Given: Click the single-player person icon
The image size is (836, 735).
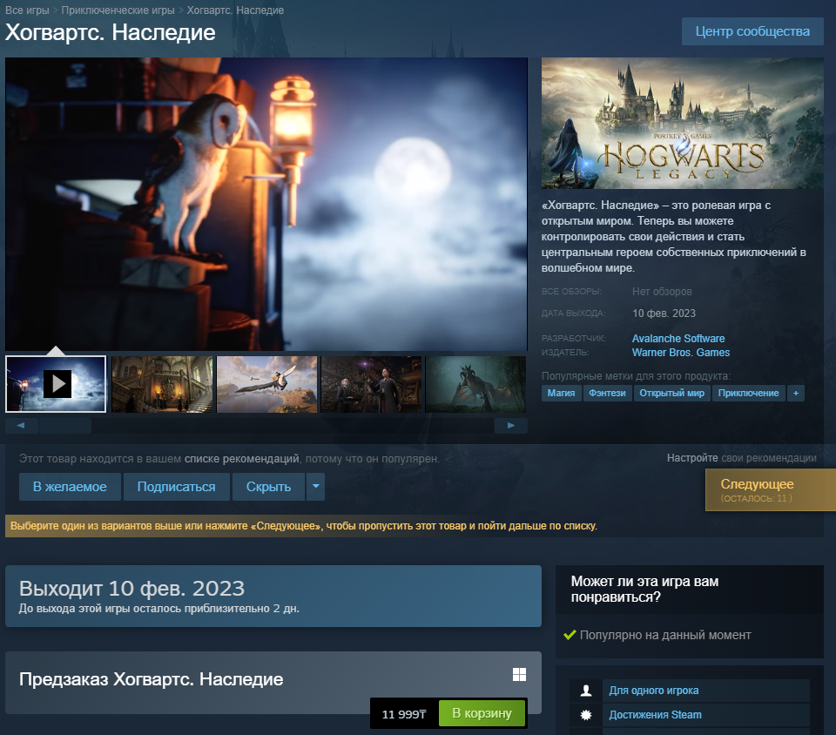Looking at the screenshot, I should 586,691.
